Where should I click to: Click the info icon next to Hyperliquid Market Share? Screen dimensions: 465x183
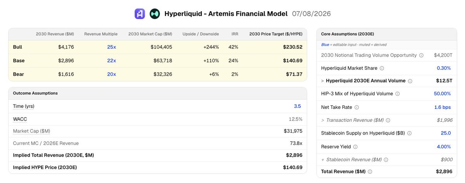pos(382,68)
